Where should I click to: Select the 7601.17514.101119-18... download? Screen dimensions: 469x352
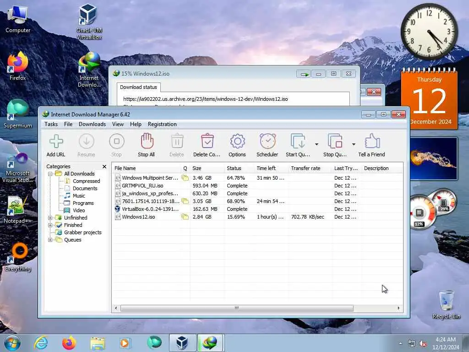pyautogui.click(x=257, y=201)
